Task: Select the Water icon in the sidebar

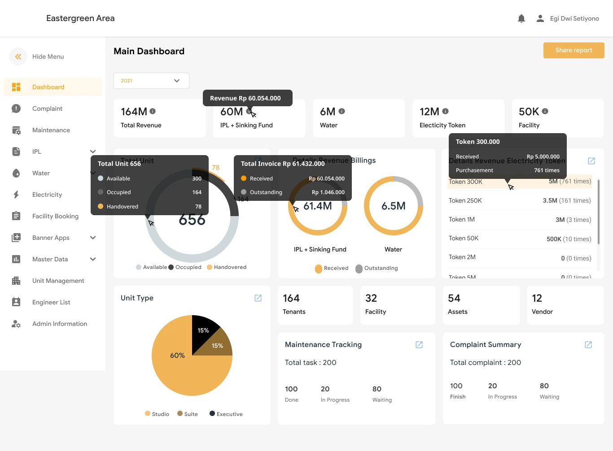Action: [x=16, y=173]
